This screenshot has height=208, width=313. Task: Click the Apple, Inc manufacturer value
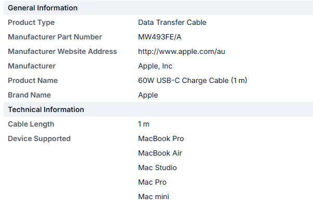pos(155,66)
